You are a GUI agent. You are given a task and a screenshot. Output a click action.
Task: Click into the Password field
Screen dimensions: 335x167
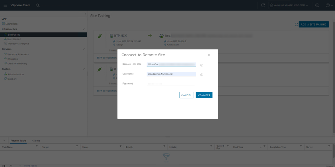[x=170, y=84]
